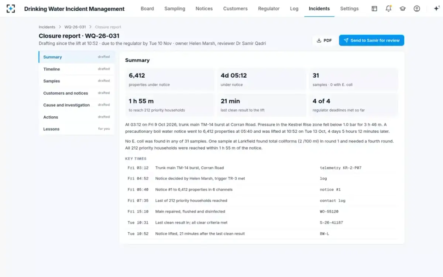Open the Samples section
This screenshot has height=277, width=443.
(x=76, y=81)
